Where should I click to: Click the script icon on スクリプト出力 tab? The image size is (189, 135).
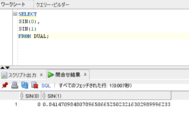coord(4,75)
